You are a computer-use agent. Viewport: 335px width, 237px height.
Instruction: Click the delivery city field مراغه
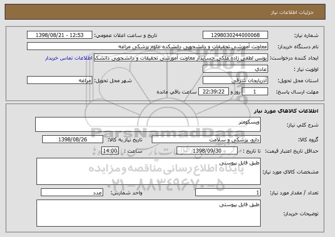point(60,80)
